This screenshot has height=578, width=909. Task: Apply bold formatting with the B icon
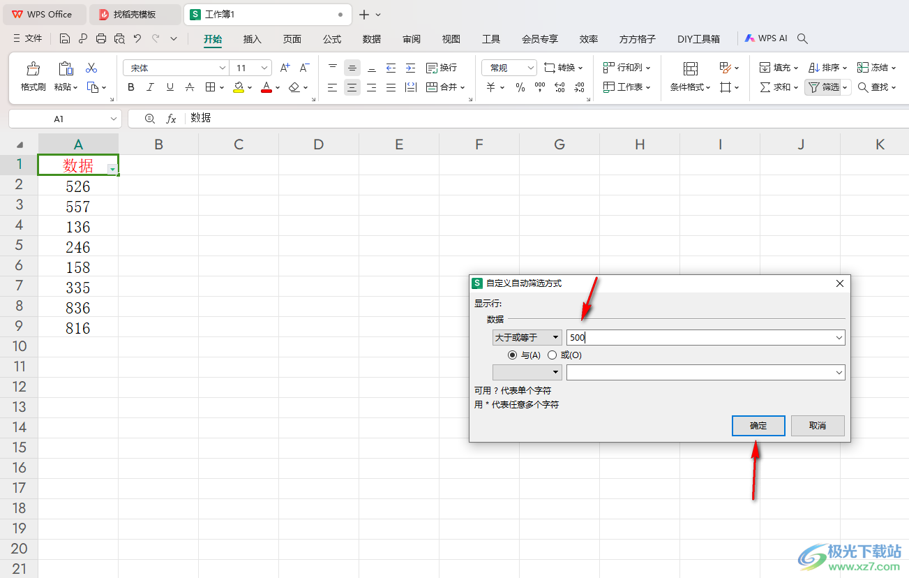[131, 87]
